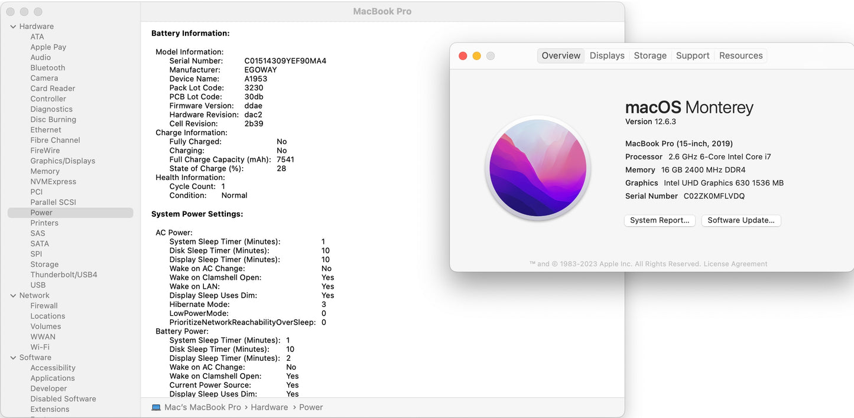Screen dimensions: 854x418
Task: Close the About This Mac window
Action: pos(463,56)
